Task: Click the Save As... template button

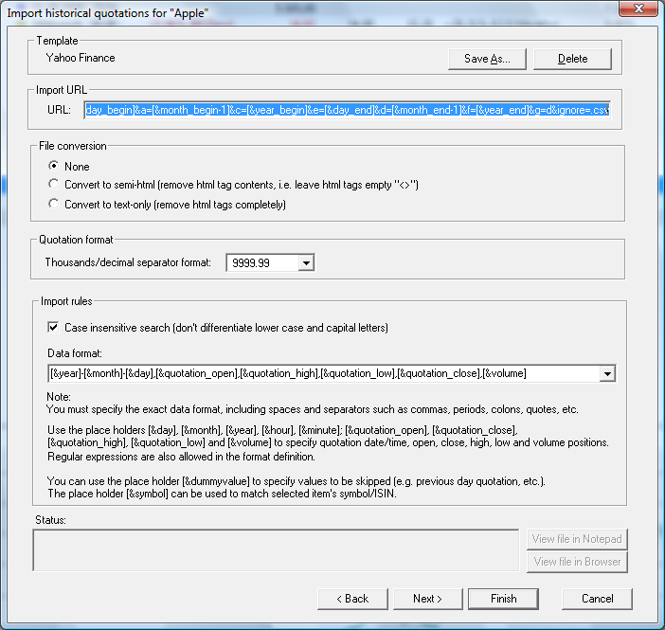Action: (x=487, y=59)
